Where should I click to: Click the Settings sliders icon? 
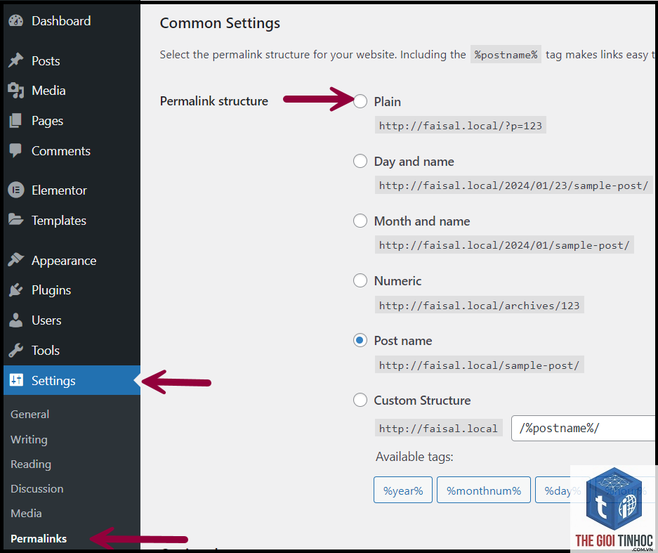(x=16, y=380)
